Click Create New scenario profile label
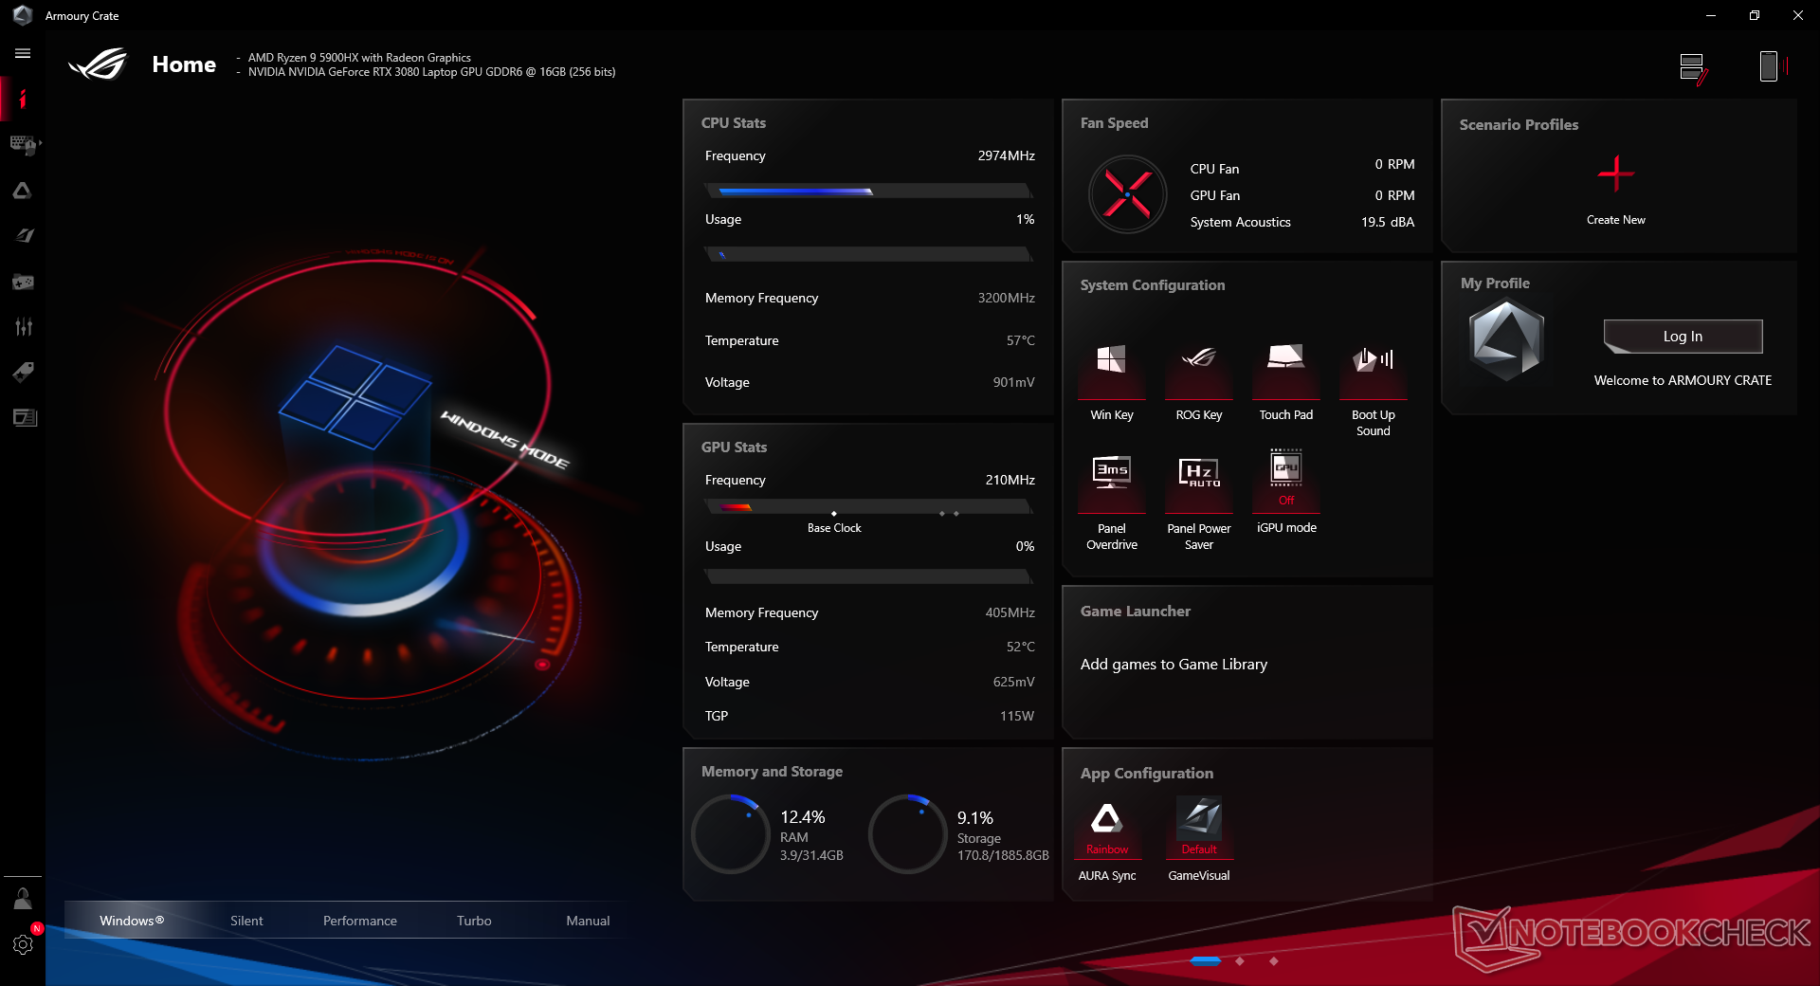Image resolution: width=1820 pixels, height=986 pixels. 1615,220
